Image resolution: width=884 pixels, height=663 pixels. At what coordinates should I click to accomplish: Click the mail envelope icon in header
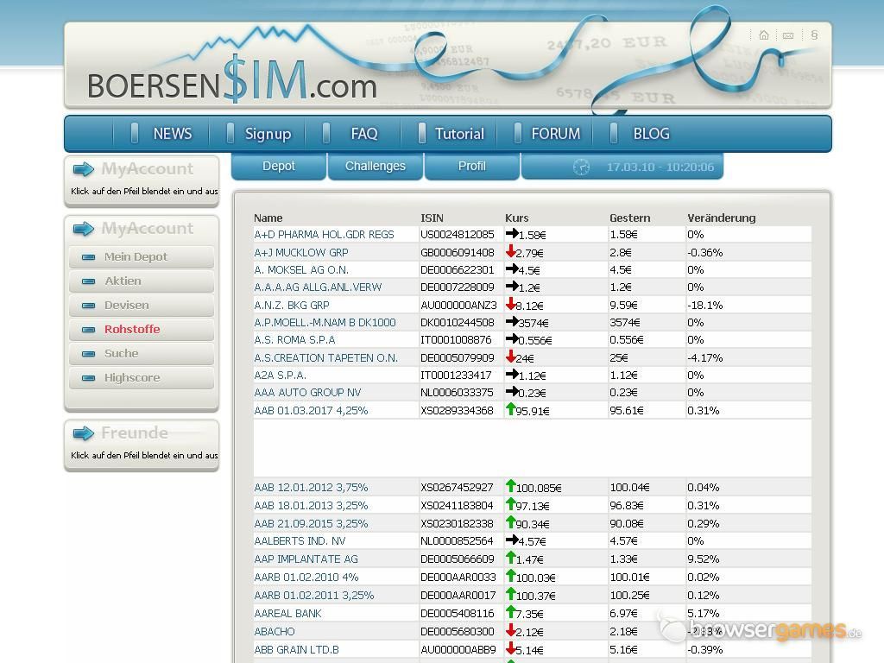point(788,35)
